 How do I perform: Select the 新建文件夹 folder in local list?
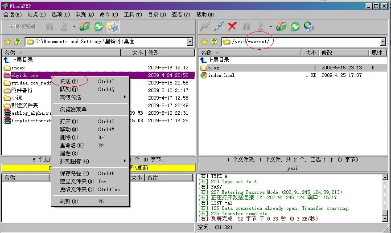point(21,105)
